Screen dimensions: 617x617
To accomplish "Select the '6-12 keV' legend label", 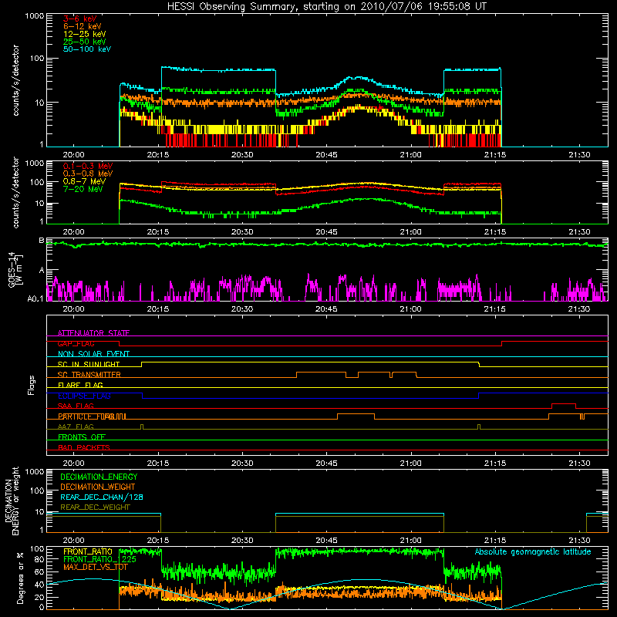I will 83,26.
